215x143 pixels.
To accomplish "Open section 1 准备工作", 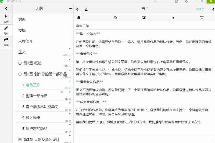I will [44, 85].
